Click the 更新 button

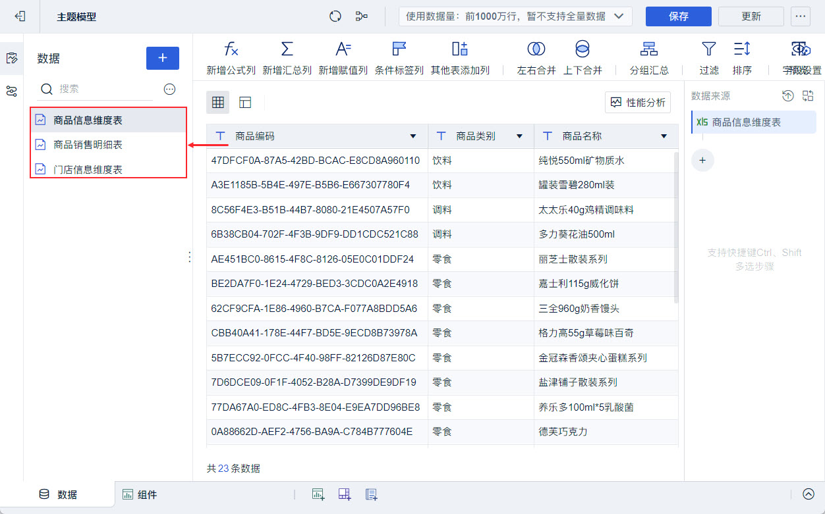point(751,16)
